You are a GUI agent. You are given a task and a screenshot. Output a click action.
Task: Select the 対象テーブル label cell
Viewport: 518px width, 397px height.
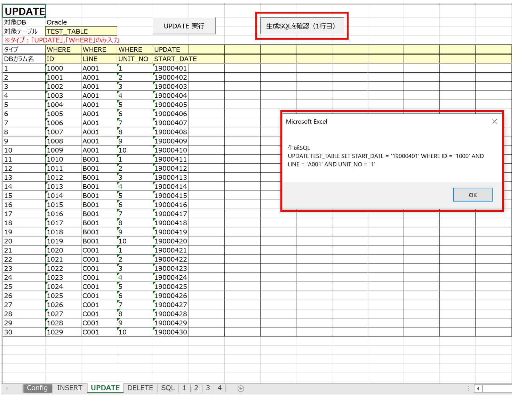pyautogui.click(x=24, y=31)
